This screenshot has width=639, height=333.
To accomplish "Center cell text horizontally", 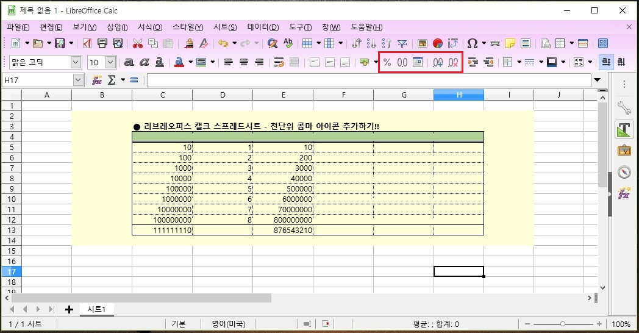I will pos(244,62).
